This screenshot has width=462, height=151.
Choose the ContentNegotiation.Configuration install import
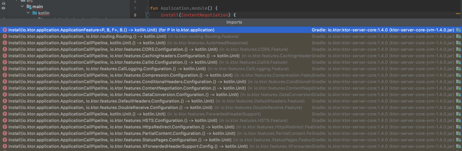[231, 88]
